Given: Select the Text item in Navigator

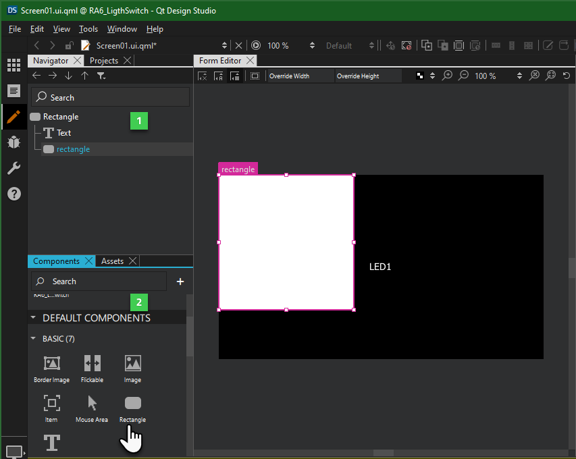Looking at the screenshot, I should coord(63,133).
